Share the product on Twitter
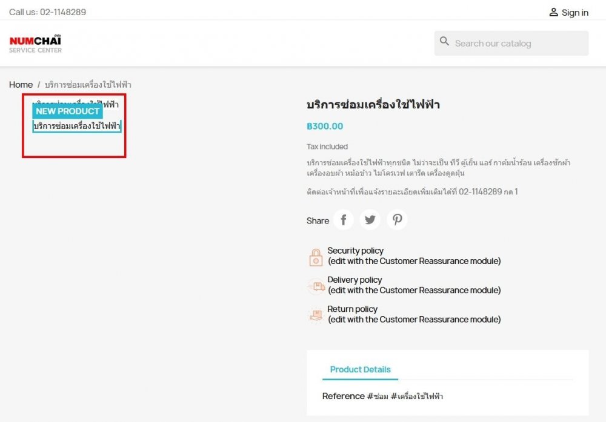 pyautogui.click(x=370, y=220)
